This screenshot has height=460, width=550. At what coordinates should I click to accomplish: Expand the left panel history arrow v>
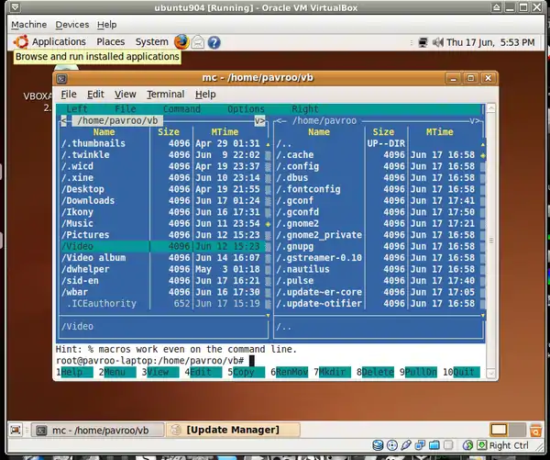(x=259, y=120)
